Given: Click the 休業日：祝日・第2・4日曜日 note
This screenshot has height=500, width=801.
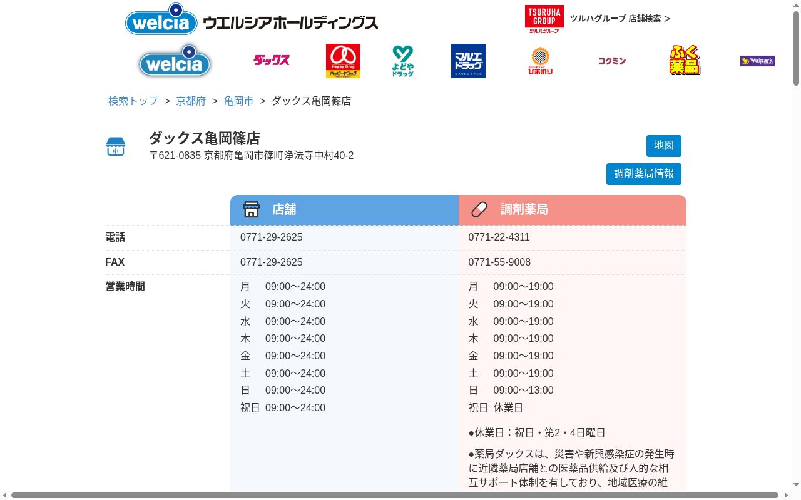Looking at the screenshot, I should click(537, 433).
